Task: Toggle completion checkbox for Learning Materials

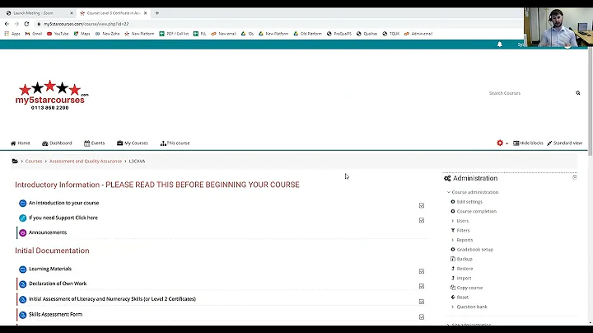Action: tap(422, 271)
